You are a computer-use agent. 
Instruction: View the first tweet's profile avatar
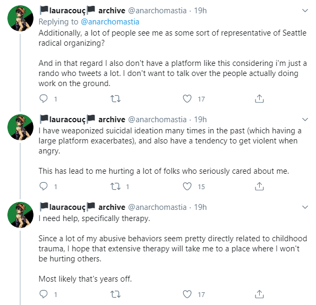pos(20,19)
